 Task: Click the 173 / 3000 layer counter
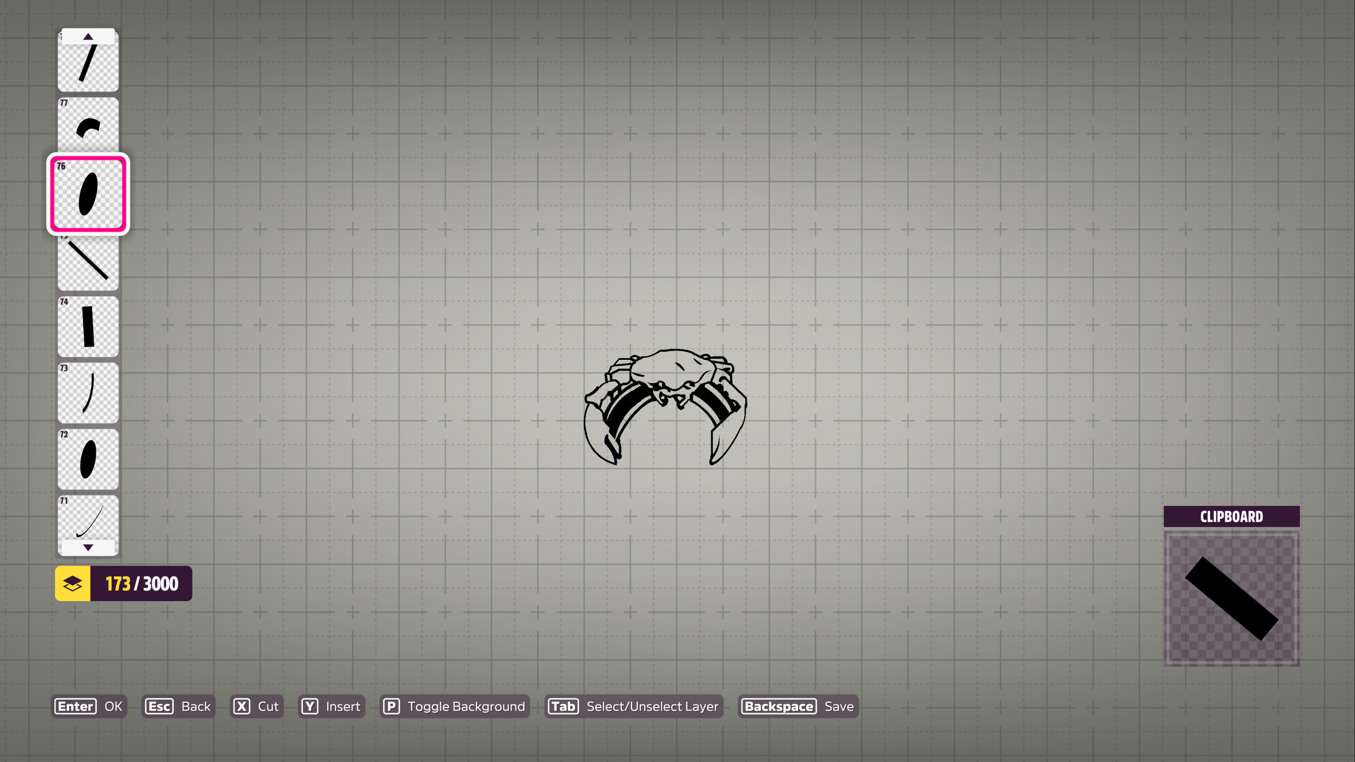pos(141,584)
